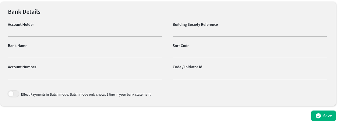Select the Sort Code input field
Screen dimensions: 338x126
(250, 54)
